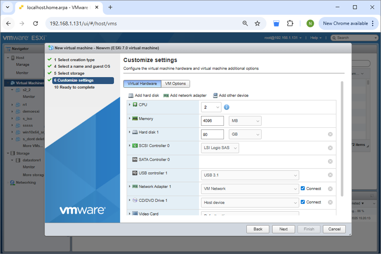
Task: Cancel the new virtual machine wizard
Action: 334,229
